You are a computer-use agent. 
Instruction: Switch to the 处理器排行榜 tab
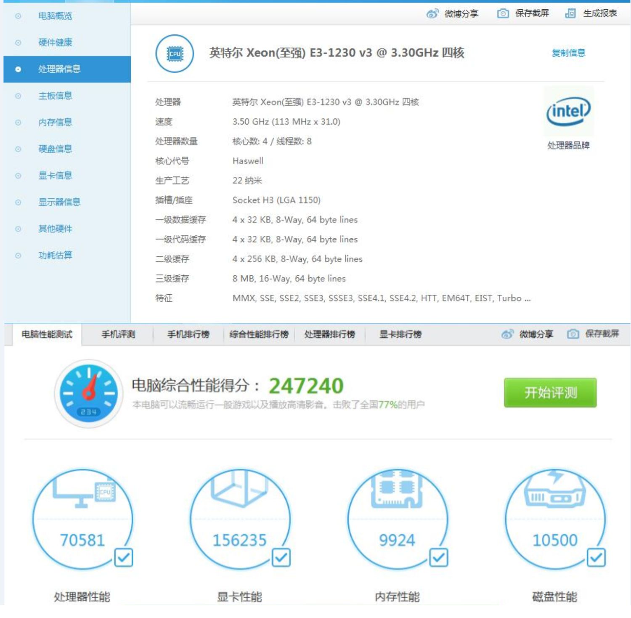330,335
